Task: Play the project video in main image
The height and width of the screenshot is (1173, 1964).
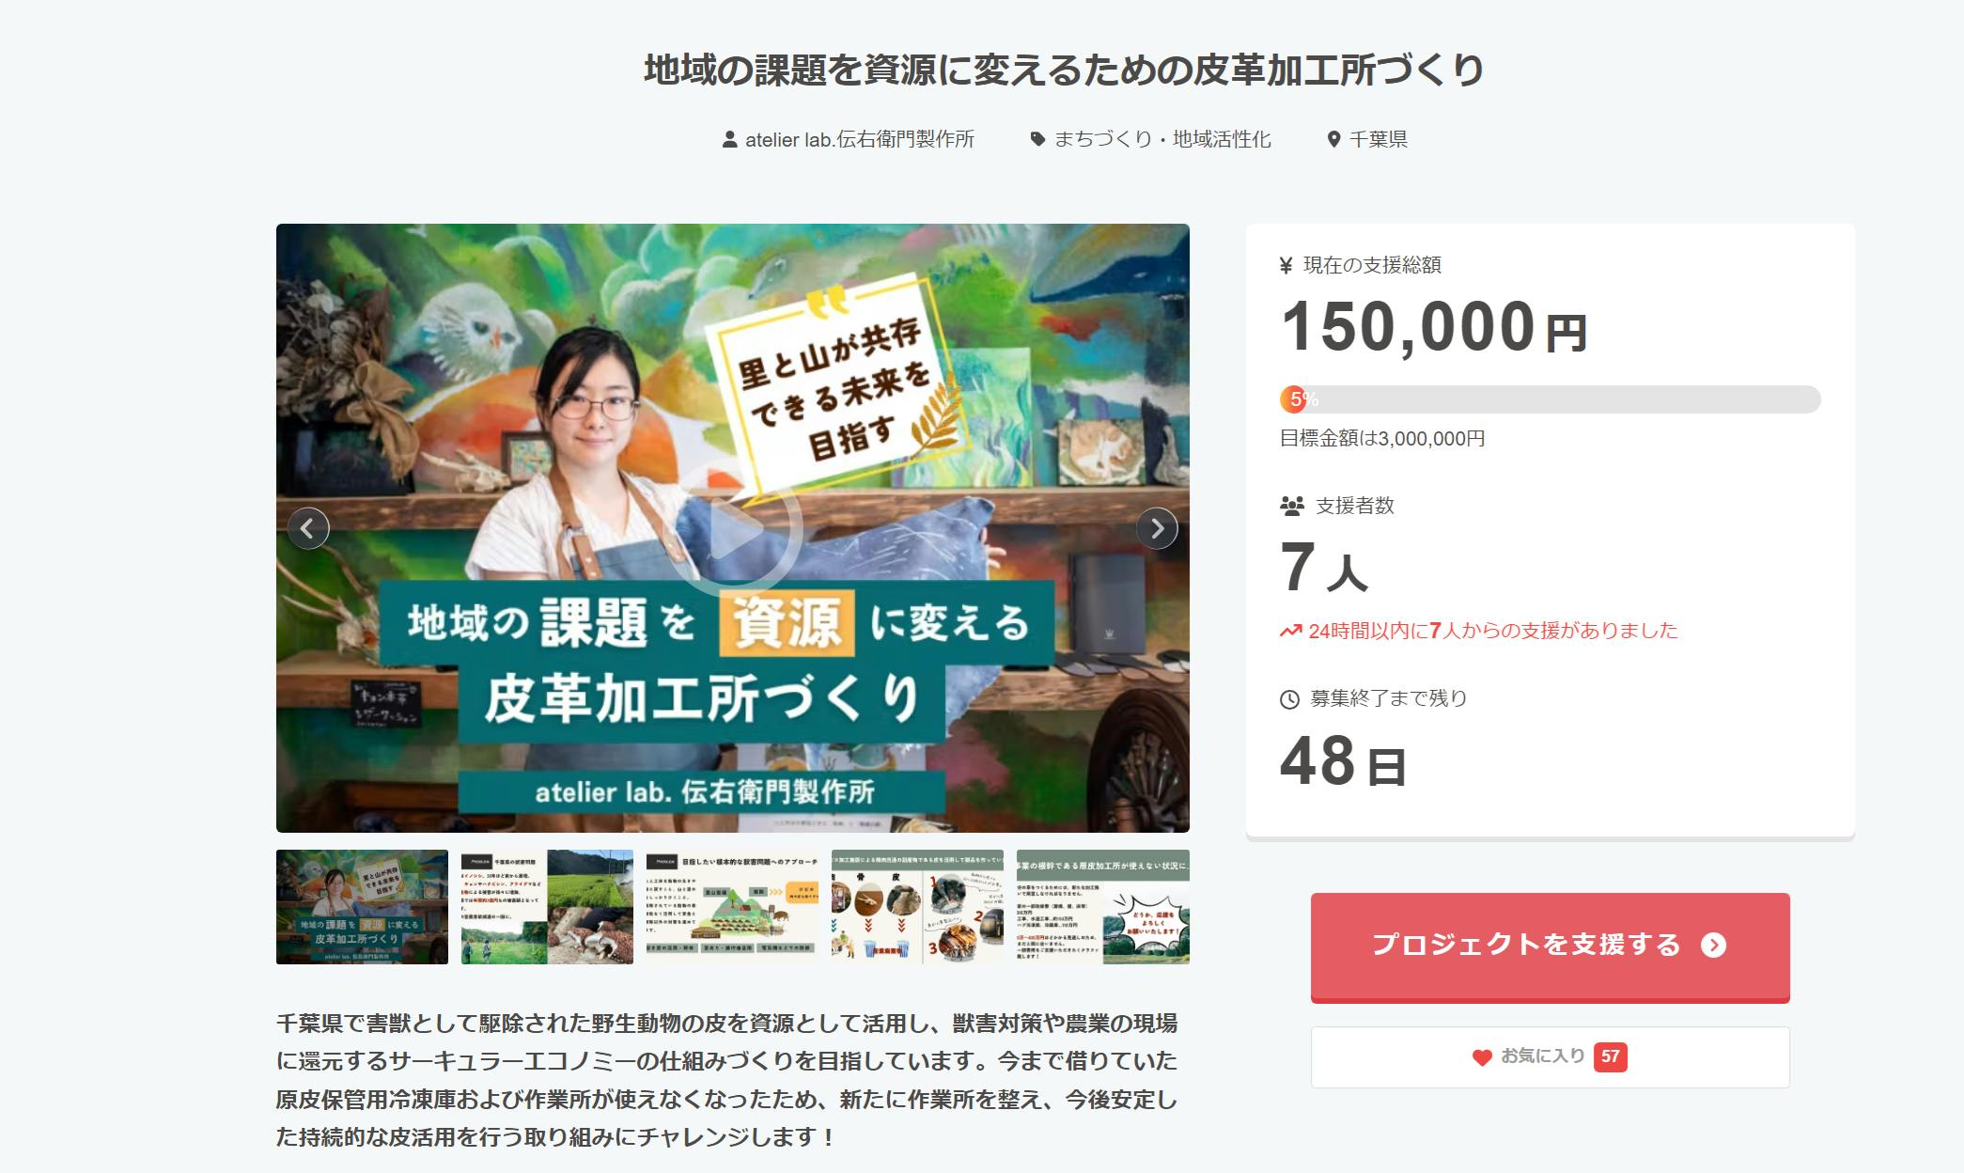Action: pyautogui.click(x=733, y=528)
